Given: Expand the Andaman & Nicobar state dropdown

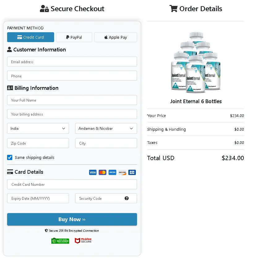Looking at the screenshot, I should coord(106,128).
